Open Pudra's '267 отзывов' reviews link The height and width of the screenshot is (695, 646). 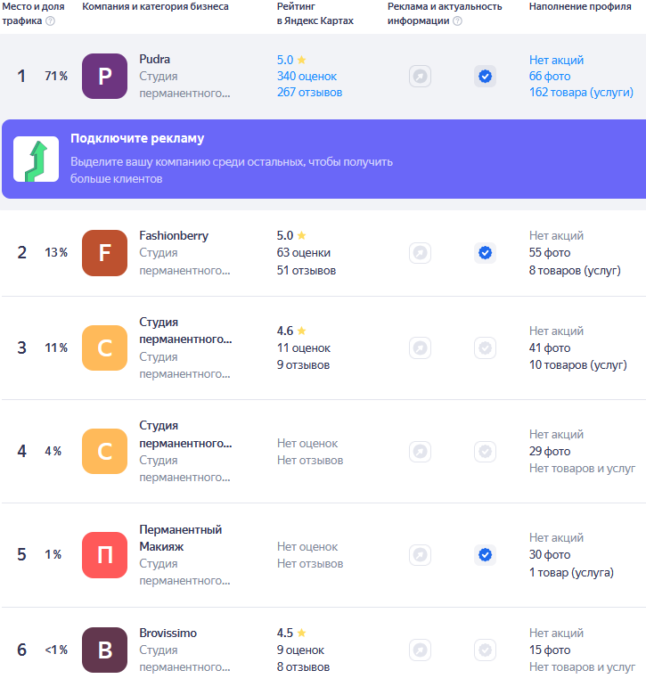(309, 93)
